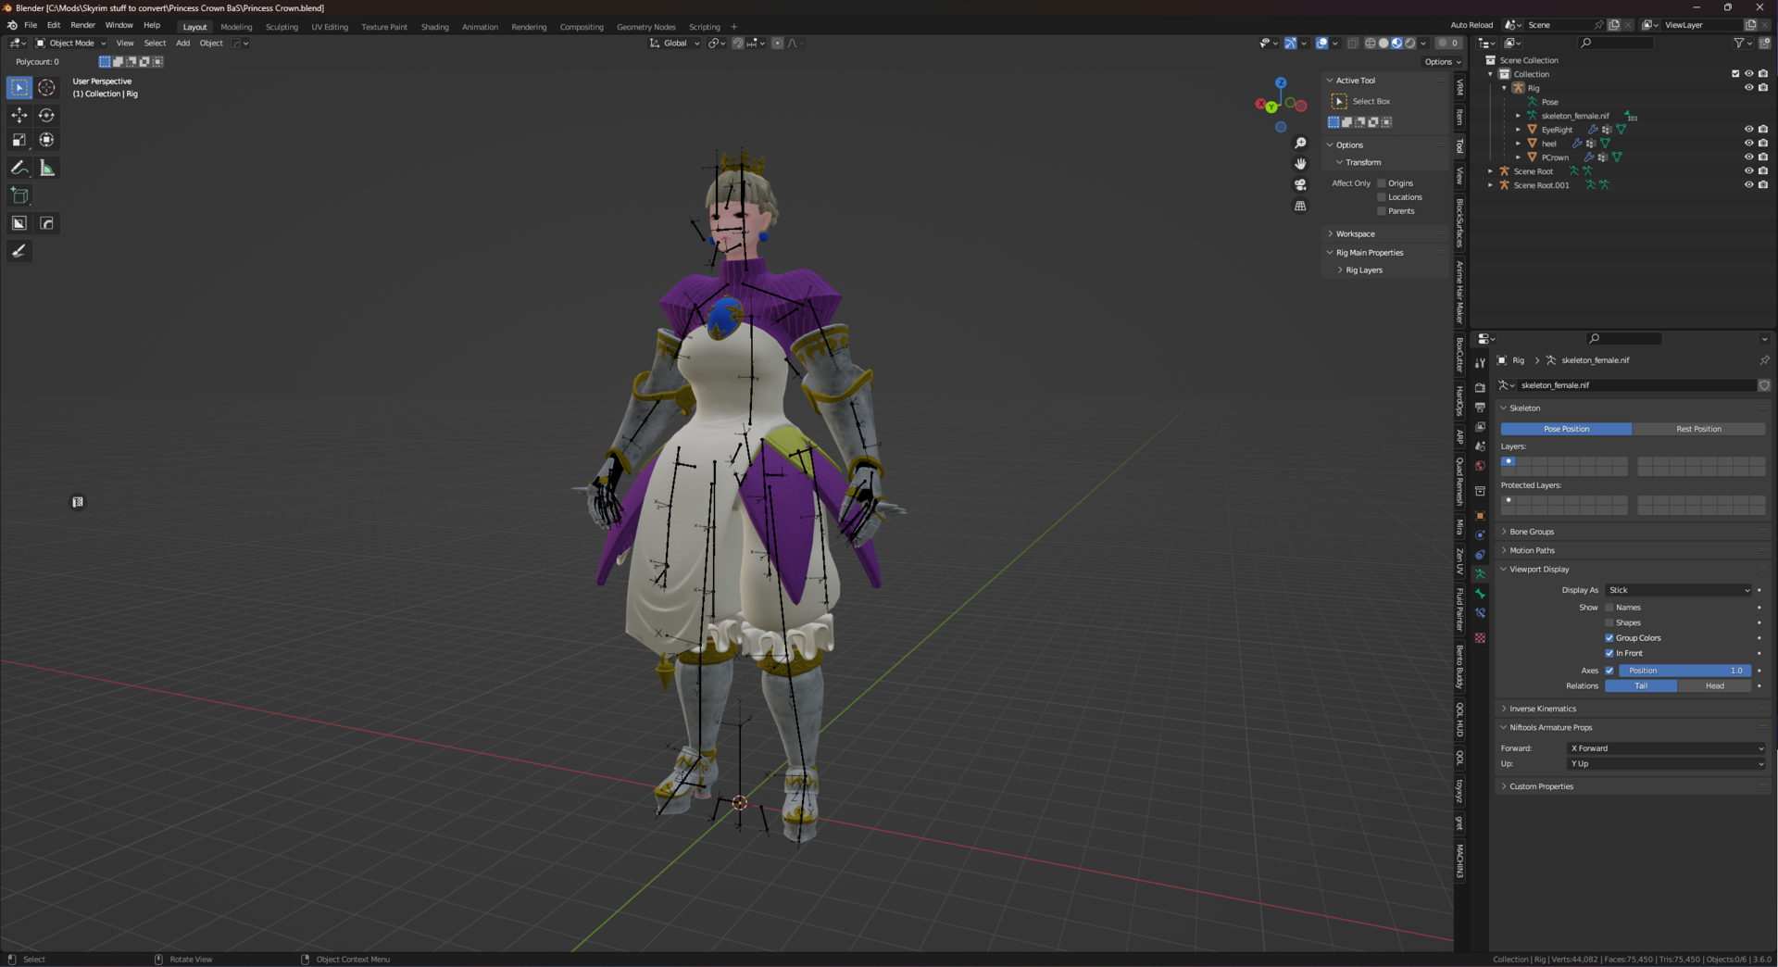Hide the PCrown object in outliner
This screenshot has height=967, width=1778.
(1748, 157)
